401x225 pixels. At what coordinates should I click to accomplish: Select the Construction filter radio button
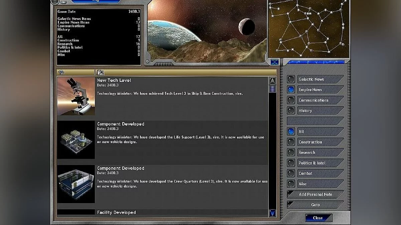click(291, 142)
